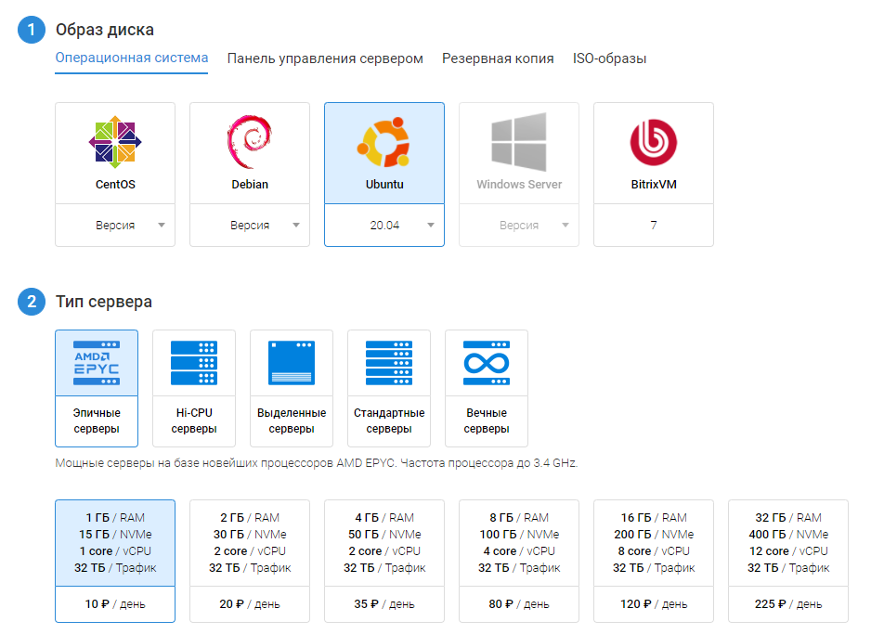Pick the 80 ₽ per day plan

[x=519, y=604]
